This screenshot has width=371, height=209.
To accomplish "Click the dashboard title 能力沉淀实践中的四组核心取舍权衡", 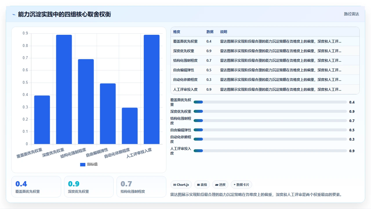I will pos(64,14).
